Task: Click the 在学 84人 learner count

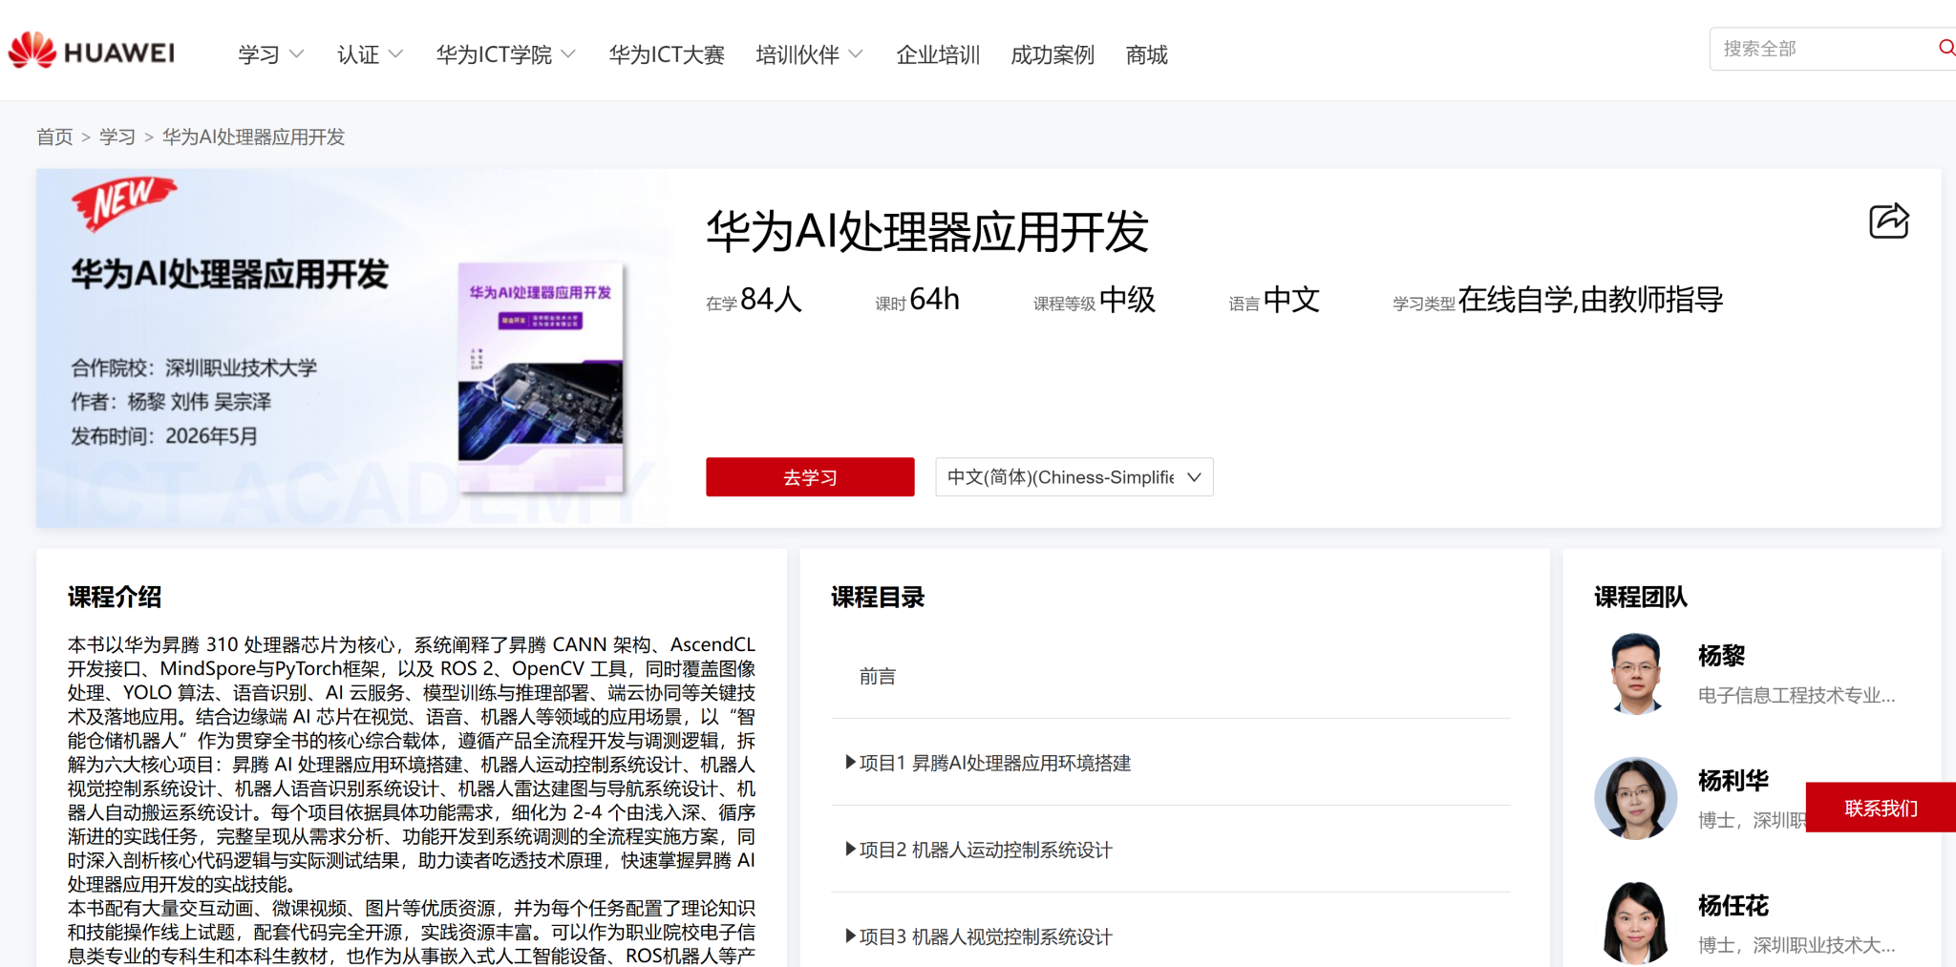Action: point(754,300)
